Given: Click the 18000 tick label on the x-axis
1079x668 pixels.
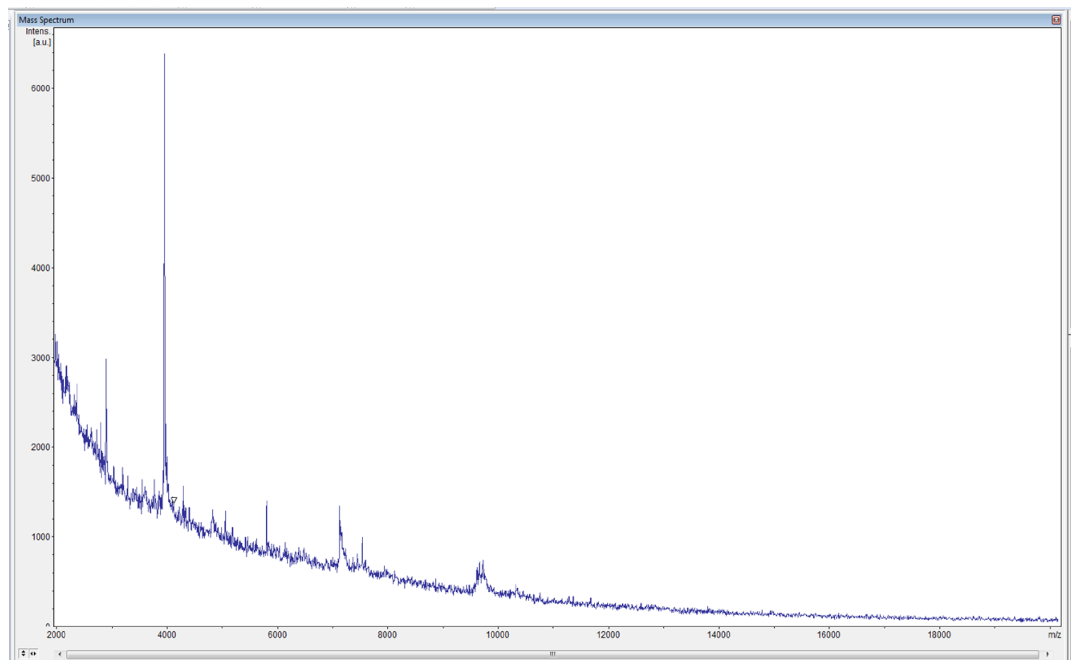Looking at the screenshot, I should (x=939, y=635).
